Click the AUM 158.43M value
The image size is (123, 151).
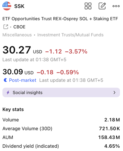point(109,137)
